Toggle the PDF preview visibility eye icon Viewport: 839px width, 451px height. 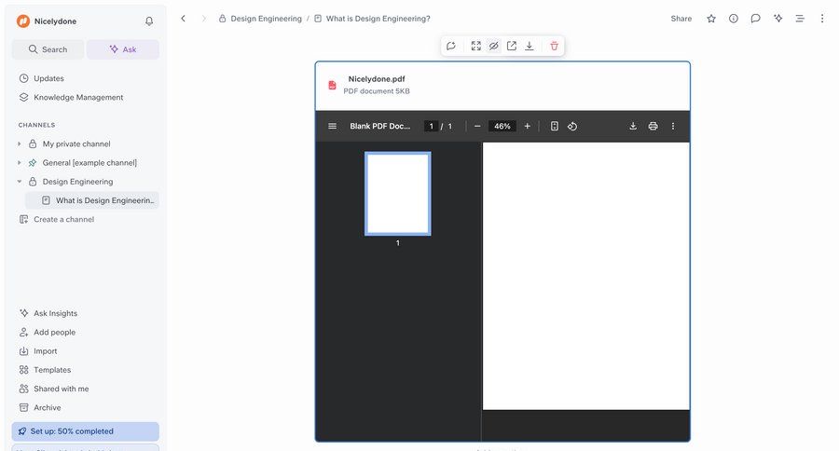494,46
